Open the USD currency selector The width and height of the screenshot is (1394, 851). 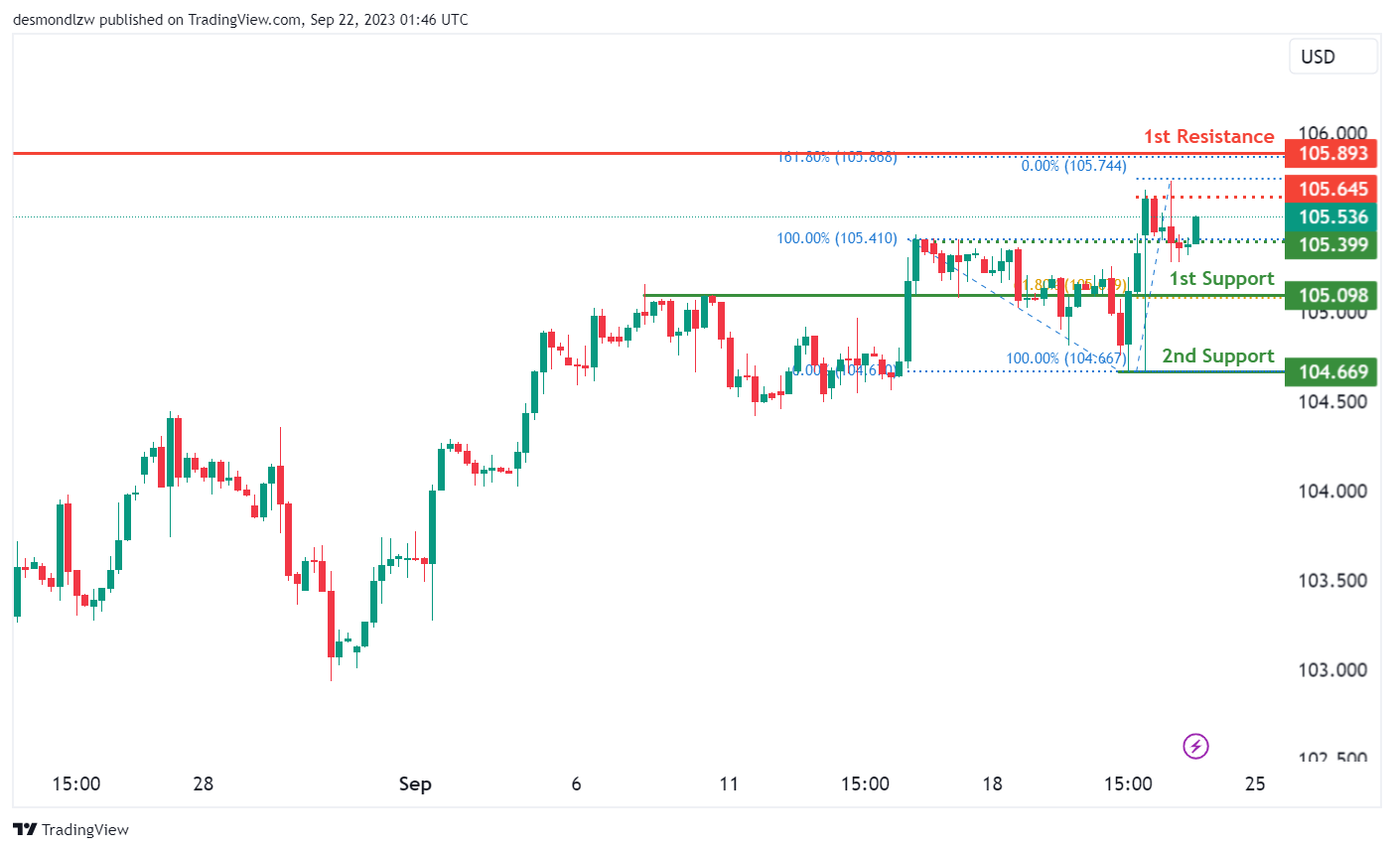1331,57
